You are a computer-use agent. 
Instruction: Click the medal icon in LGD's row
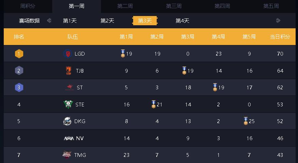point(123,54)
